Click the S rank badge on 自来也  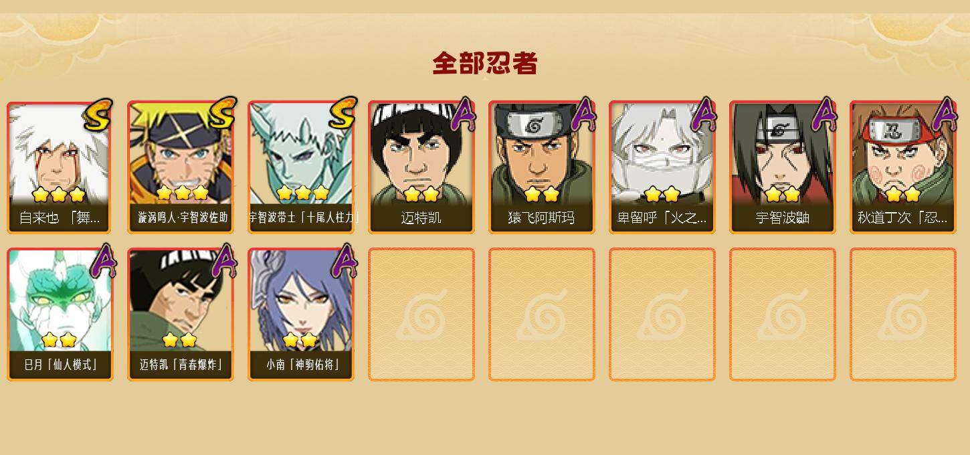coord(98,114)
